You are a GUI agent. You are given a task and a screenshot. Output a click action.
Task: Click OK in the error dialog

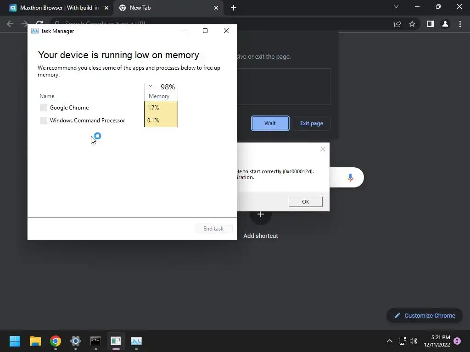click(x=305, y=202)
